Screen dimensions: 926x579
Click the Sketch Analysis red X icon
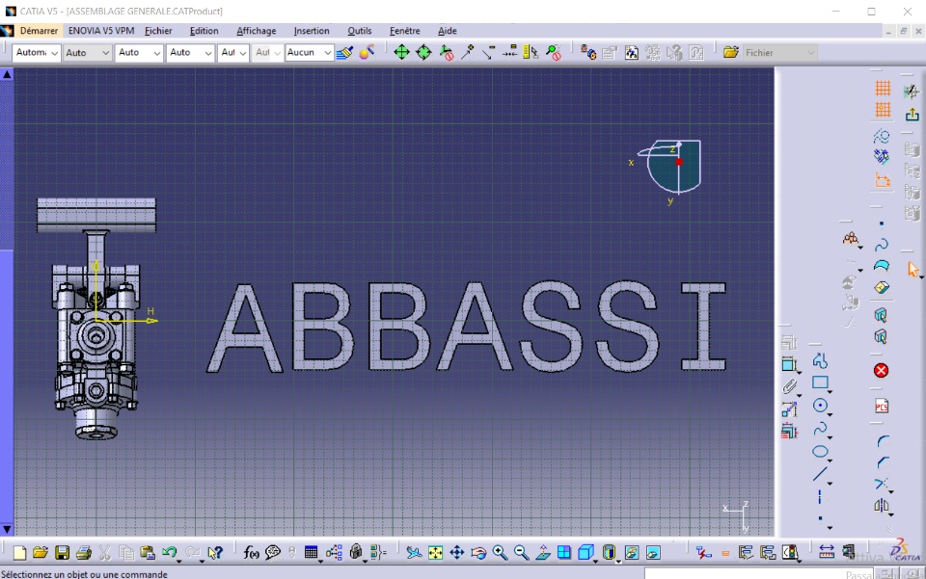881,370
